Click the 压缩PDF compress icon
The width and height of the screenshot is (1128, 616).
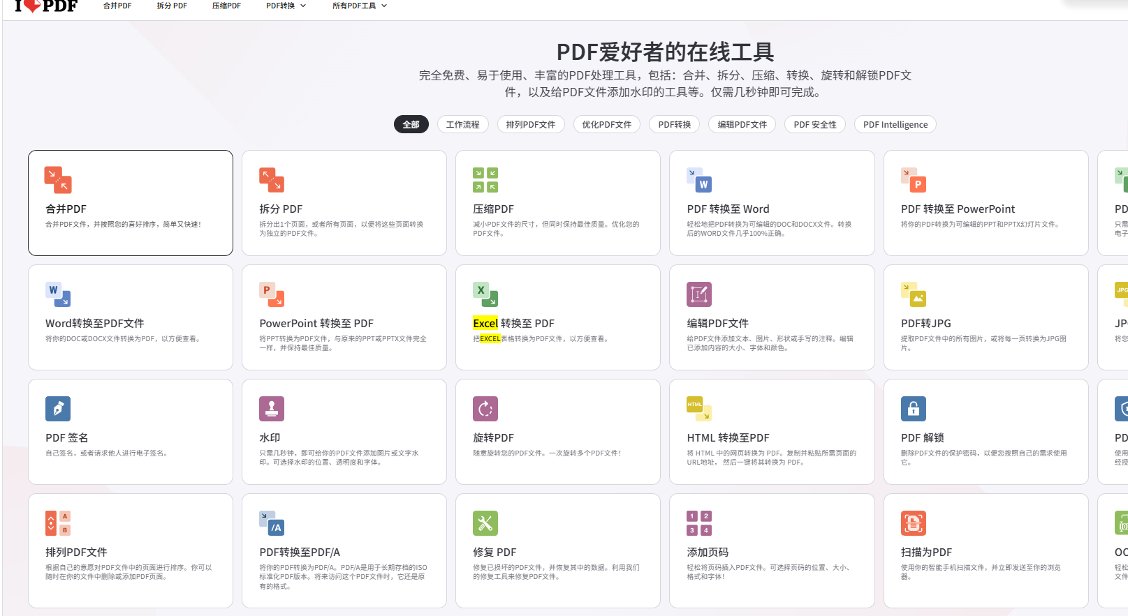[485, 180]
